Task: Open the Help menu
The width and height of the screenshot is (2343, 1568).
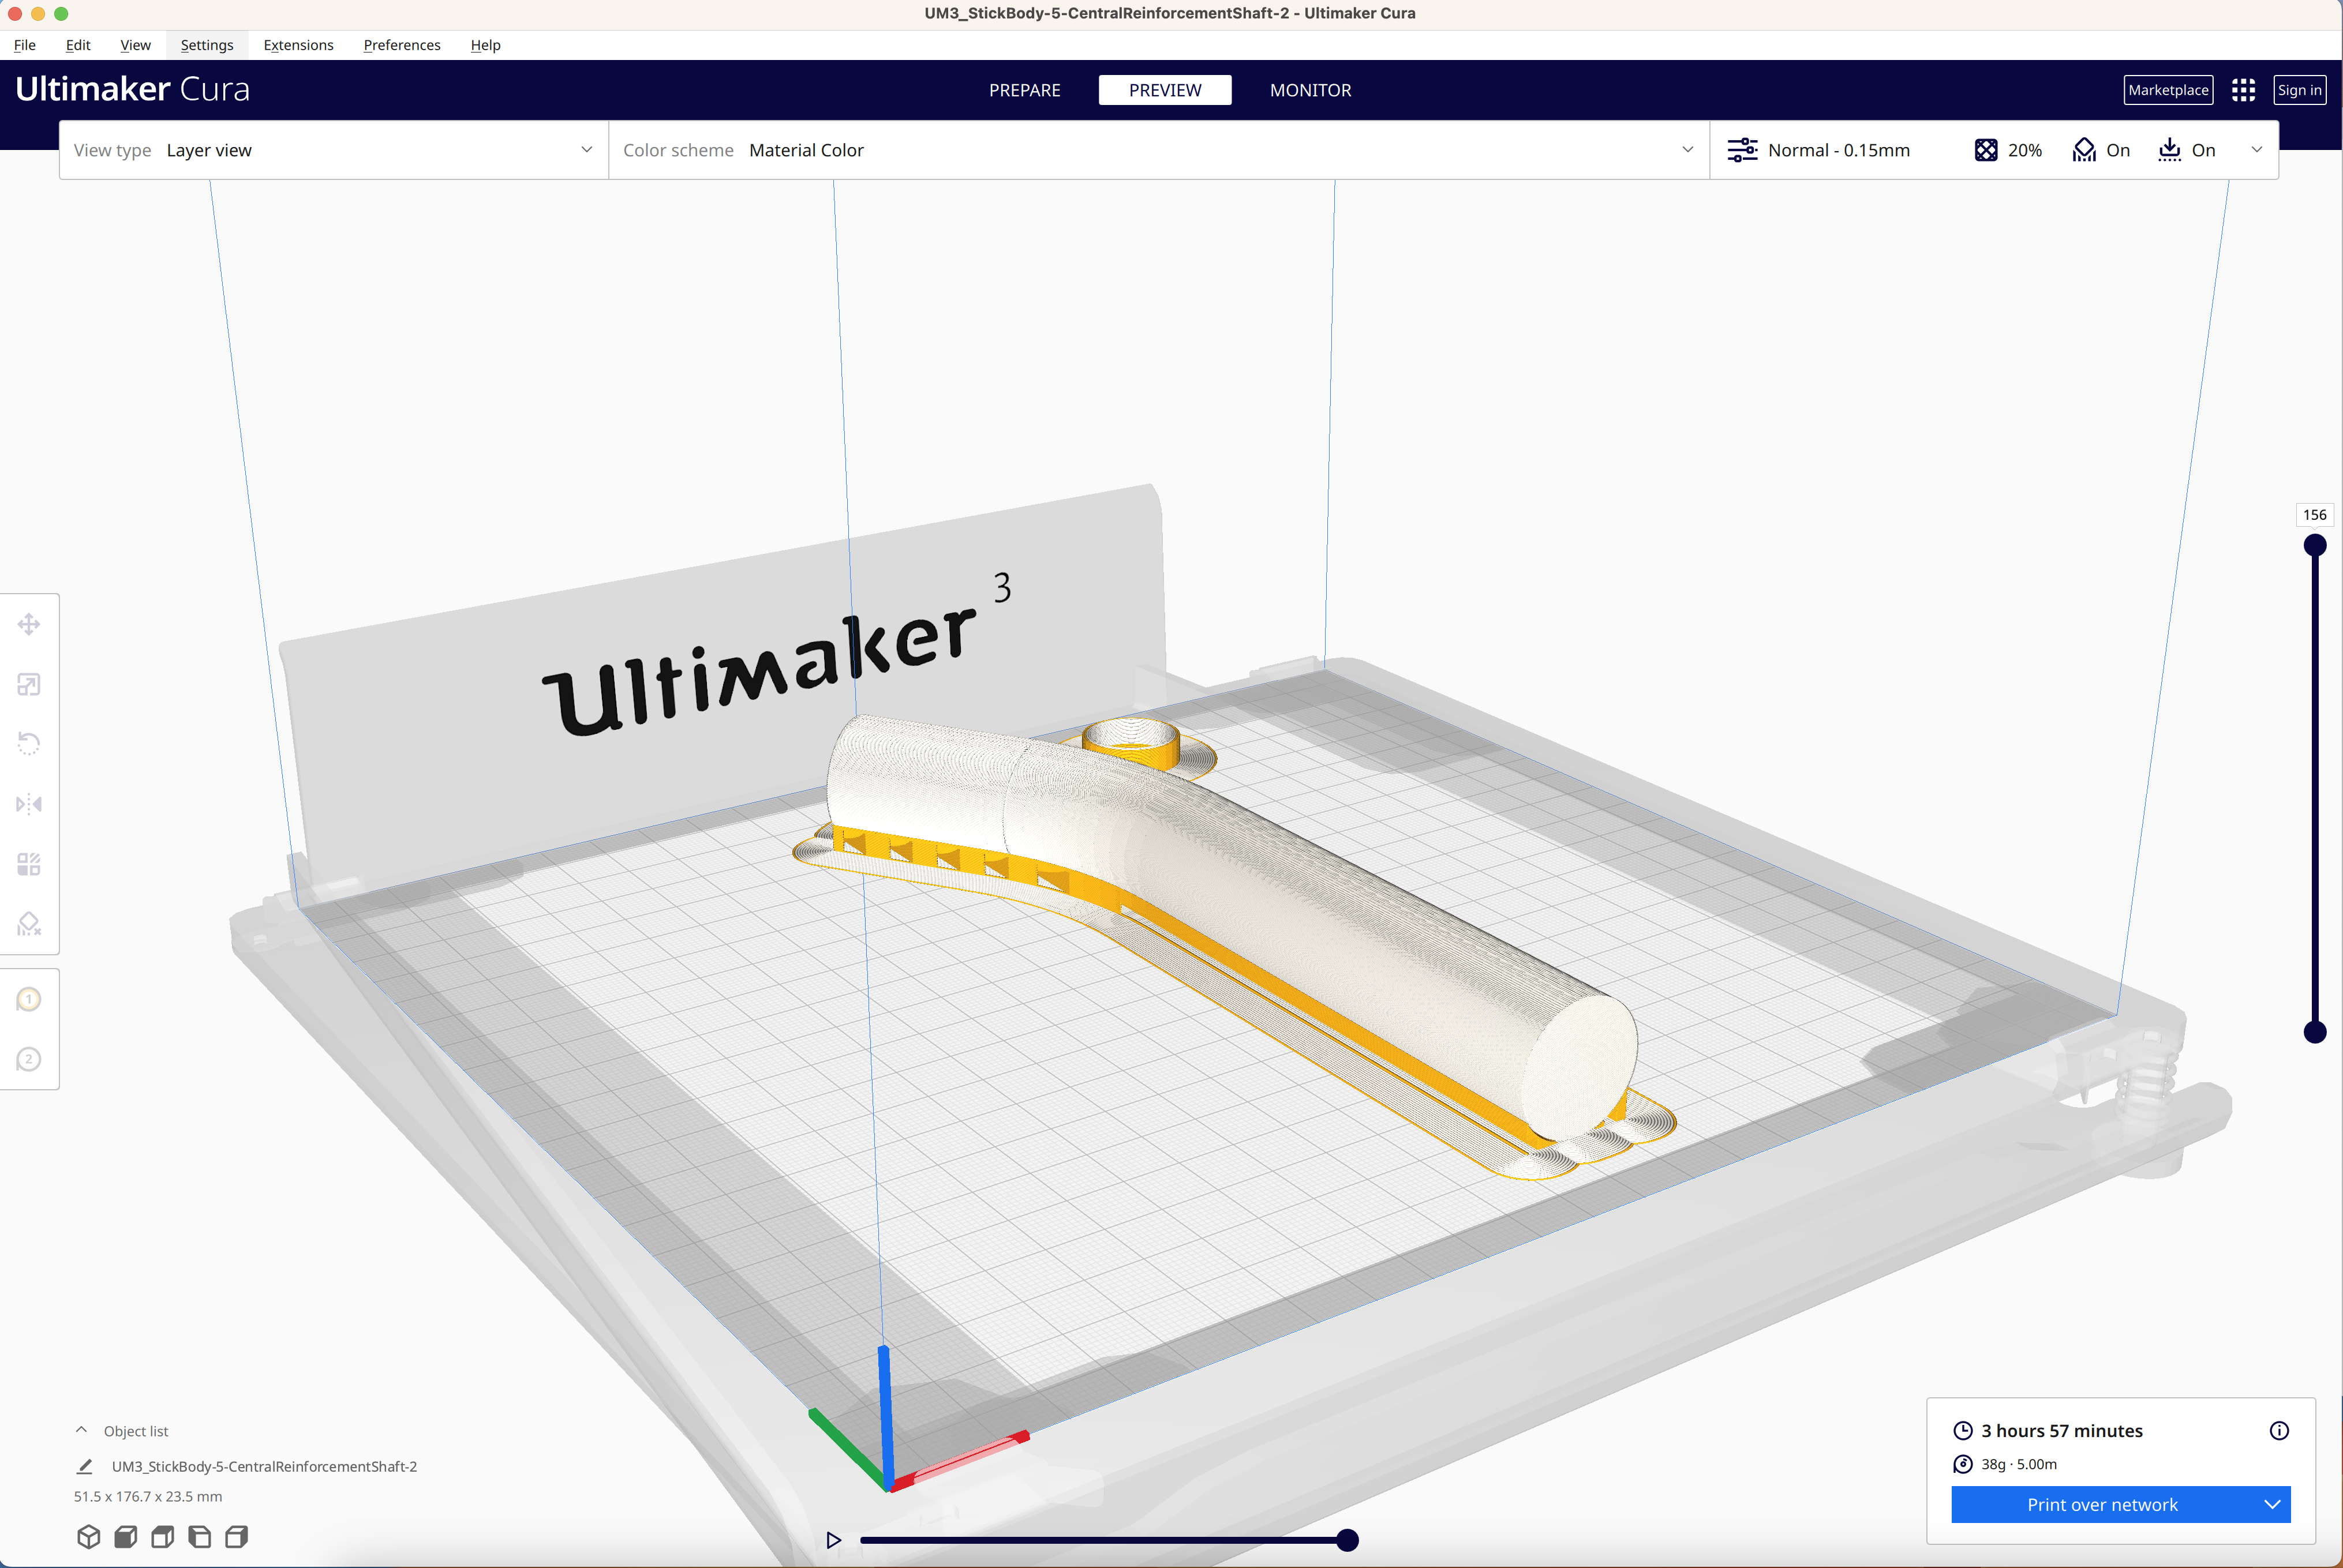Action: 485,45
